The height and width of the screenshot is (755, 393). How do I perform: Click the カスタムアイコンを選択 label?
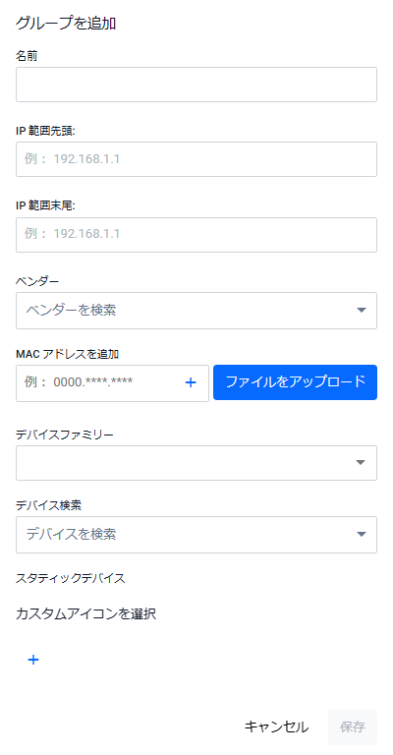[x=86, y=613]
